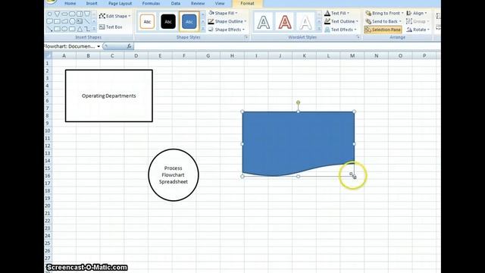The width and height of the screenshot is (485, 273).
Task: Insert a Text Box
Action: [x=111, y=27]
